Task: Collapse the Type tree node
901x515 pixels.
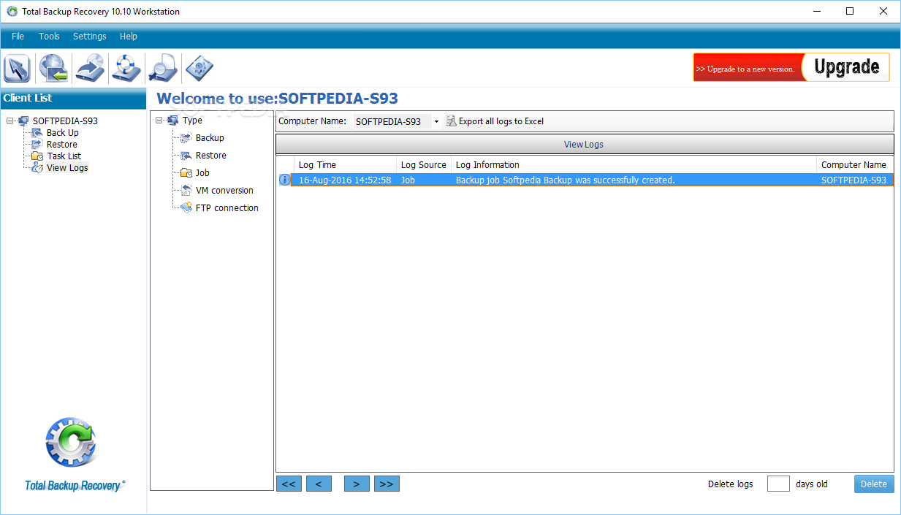Action: (x=159, y=121)
